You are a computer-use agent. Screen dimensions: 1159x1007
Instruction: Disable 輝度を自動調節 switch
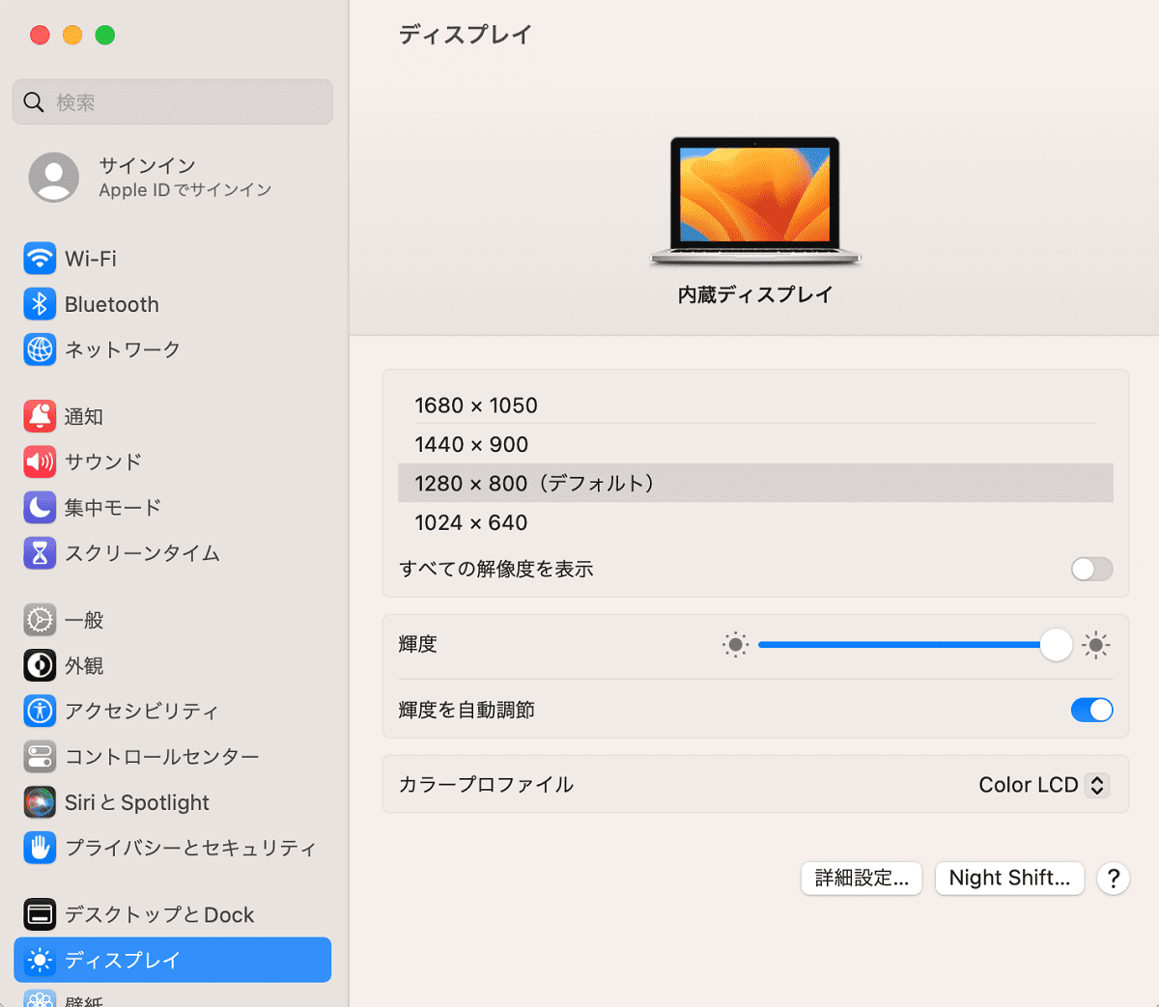pos(1091,710)
